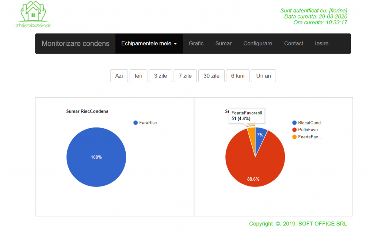Viewport: 374px width, 240px height.
Task: Choose the 6 luni period button
Action: click(238, 76)
